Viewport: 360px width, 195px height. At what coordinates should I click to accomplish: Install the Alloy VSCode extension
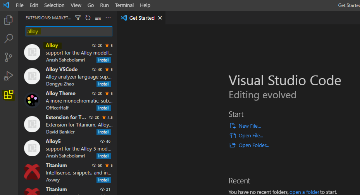tap(104, 84)
